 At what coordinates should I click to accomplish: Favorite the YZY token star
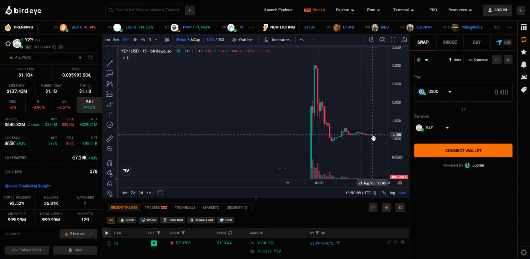(x=8, y=44)
